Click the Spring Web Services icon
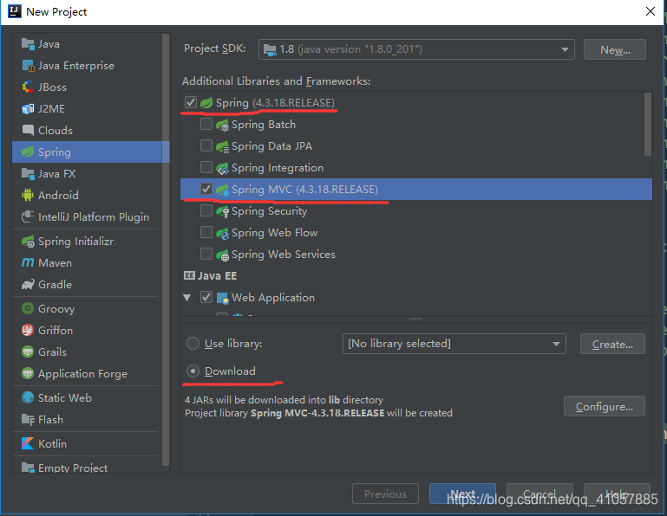The width and height of the screenshot is (667, 516). coord(222,255)
